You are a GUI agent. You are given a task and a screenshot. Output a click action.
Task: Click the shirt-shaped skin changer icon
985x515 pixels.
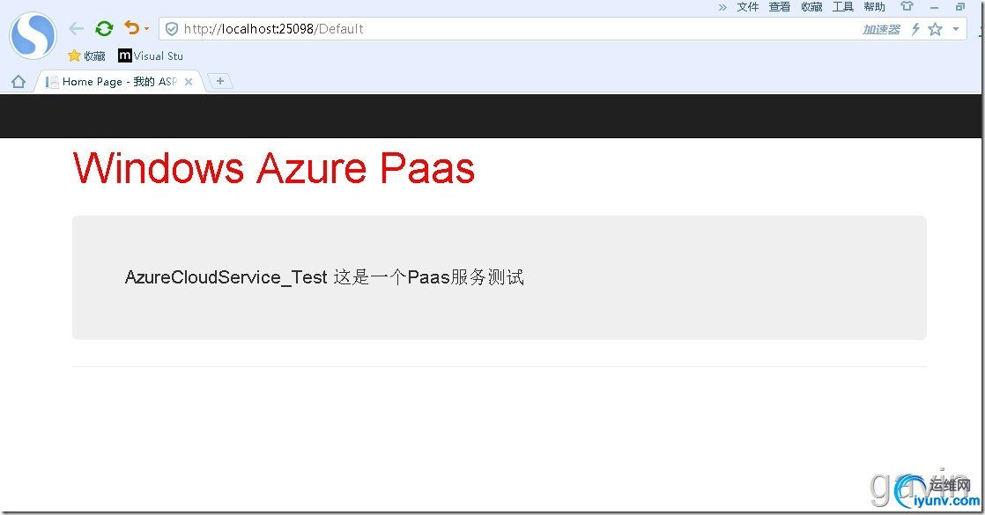tap(907, 6)
